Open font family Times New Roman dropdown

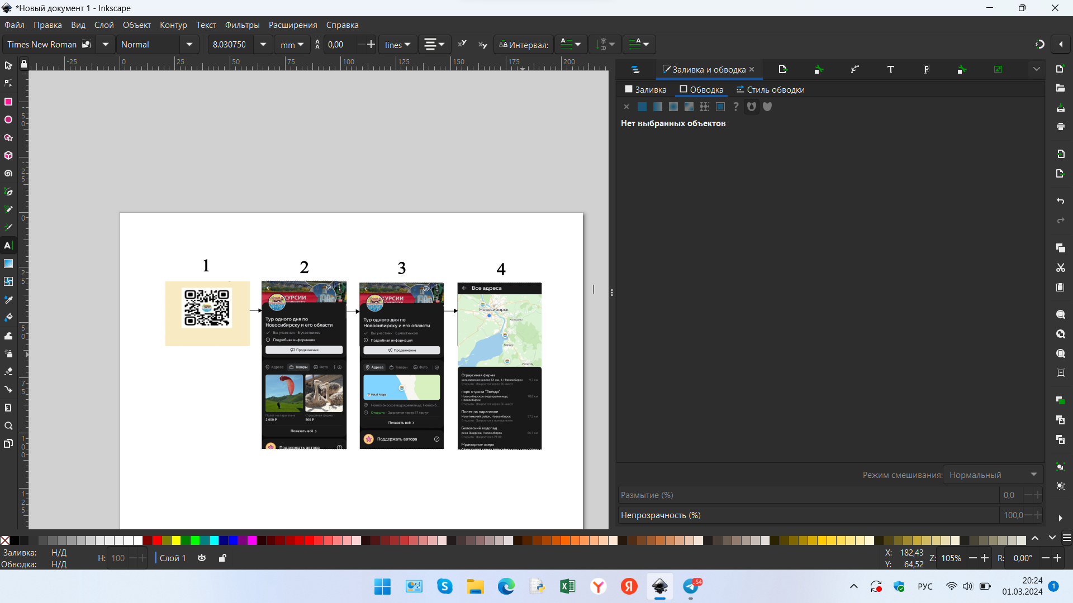[105, 45]
